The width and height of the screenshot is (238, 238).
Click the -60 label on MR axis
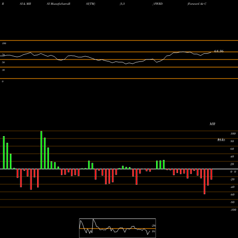tap(232, 195)
